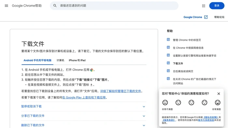Select the very satisfied grinning face rating
The height and width of the screenshot is (128, 228).
[218, 102]
